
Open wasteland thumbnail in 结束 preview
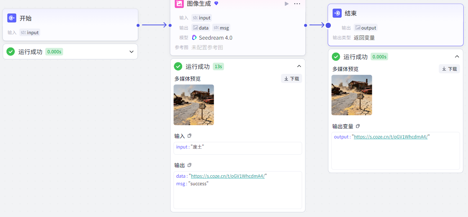pyautogui.click(x=352, y=95)
